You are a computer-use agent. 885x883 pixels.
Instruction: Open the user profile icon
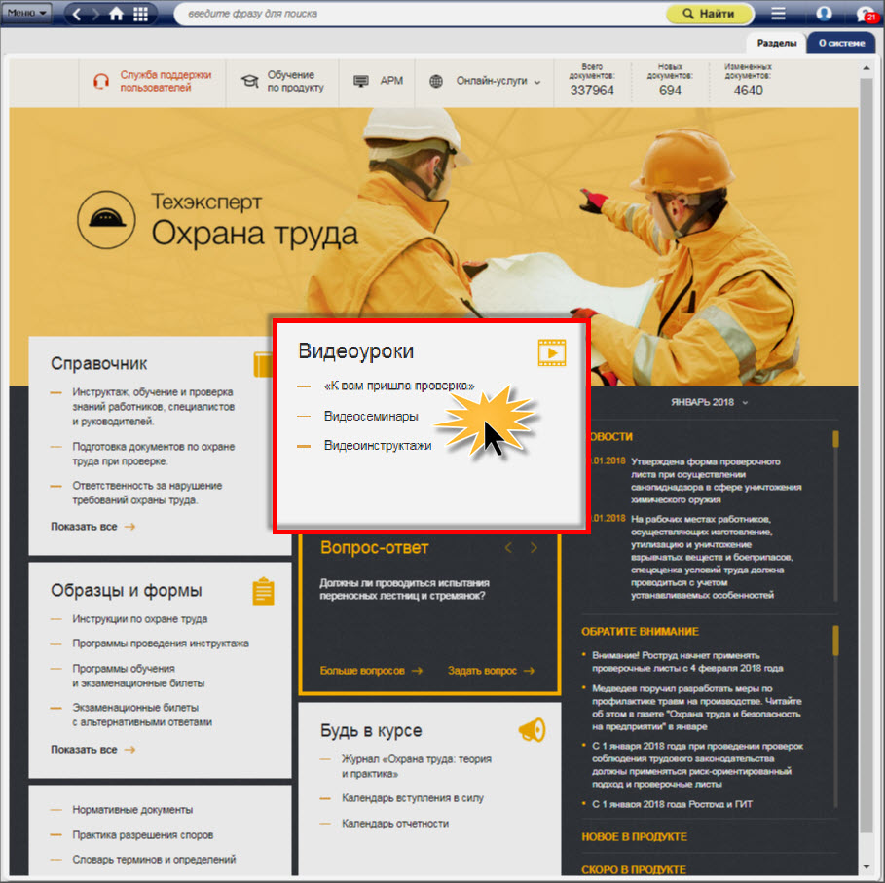click(824, 14)
